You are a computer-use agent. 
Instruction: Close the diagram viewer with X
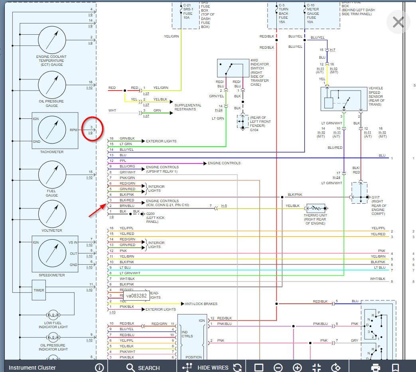click(x=398, y=22)
